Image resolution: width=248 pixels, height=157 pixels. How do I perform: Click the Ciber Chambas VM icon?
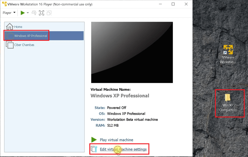(x=10, y=45)
